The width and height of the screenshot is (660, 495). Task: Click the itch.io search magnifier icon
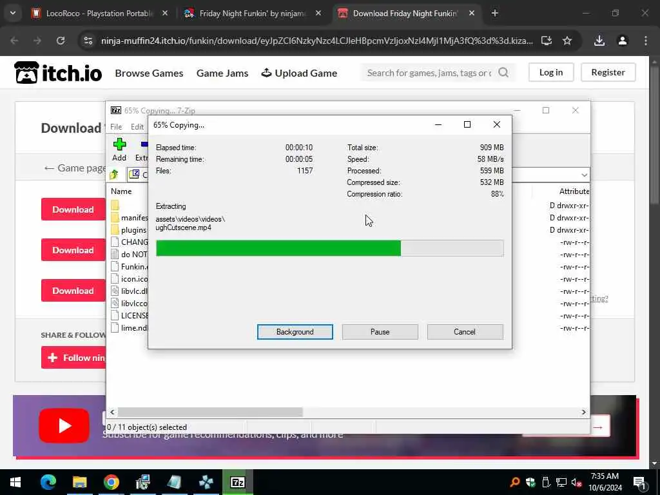click(x=503, y=72)
